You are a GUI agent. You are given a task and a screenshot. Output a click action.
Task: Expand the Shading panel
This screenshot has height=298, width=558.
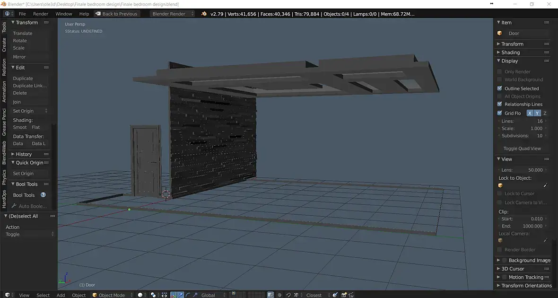pyautogui.click(x=510, y=53)
